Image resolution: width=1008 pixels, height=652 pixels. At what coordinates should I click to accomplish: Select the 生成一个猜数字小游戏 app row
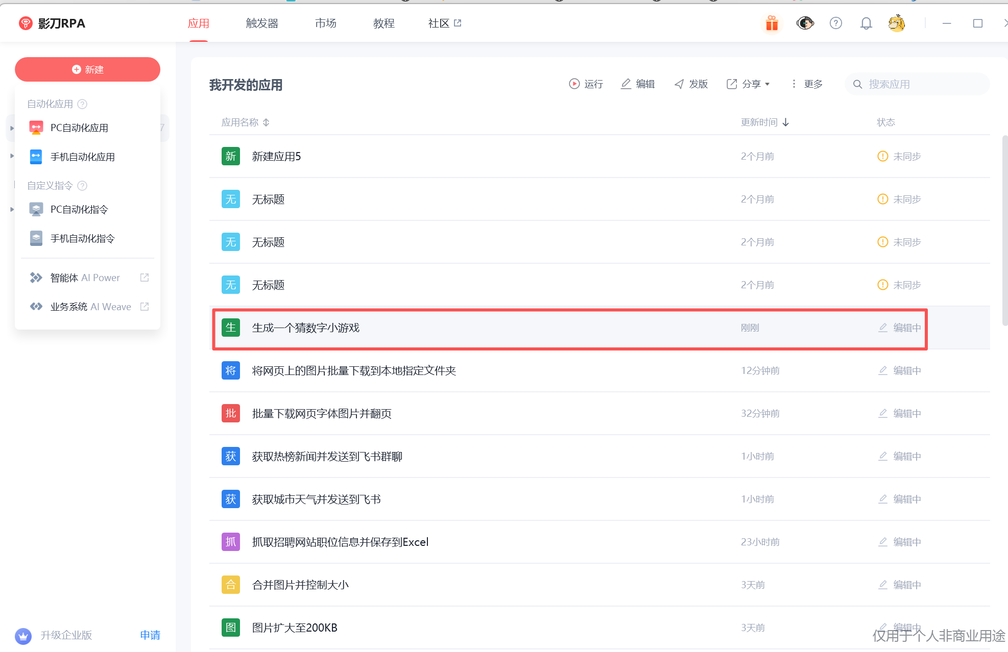point(305,328)
